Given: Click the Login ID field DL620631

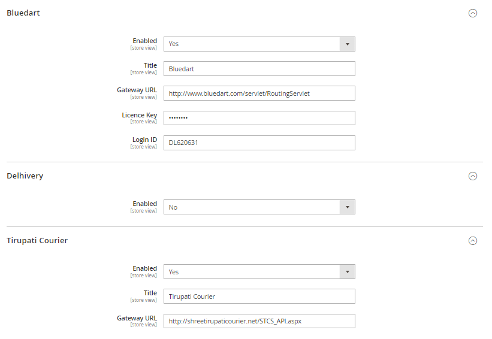Looking at the screenshot, I should 259,143.
